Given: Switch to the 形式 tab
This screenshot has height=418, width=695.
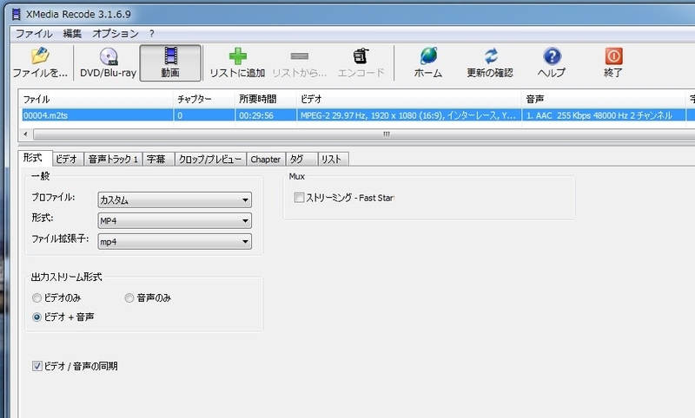Looking at the screenshot, I should point(35,158).
